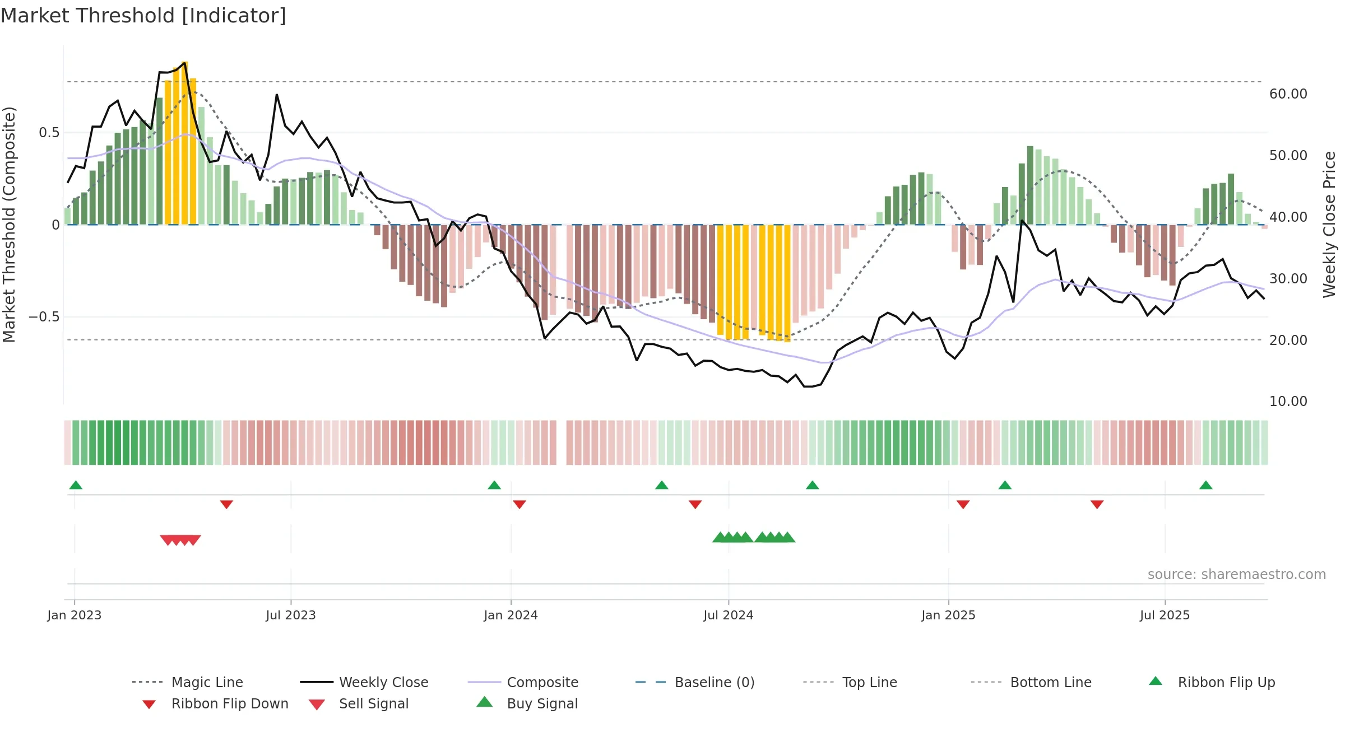Toggle the Bottom Line legend entry
Screen dimensions: 1345x756
pyautogui.click(x=1031, y=682)
